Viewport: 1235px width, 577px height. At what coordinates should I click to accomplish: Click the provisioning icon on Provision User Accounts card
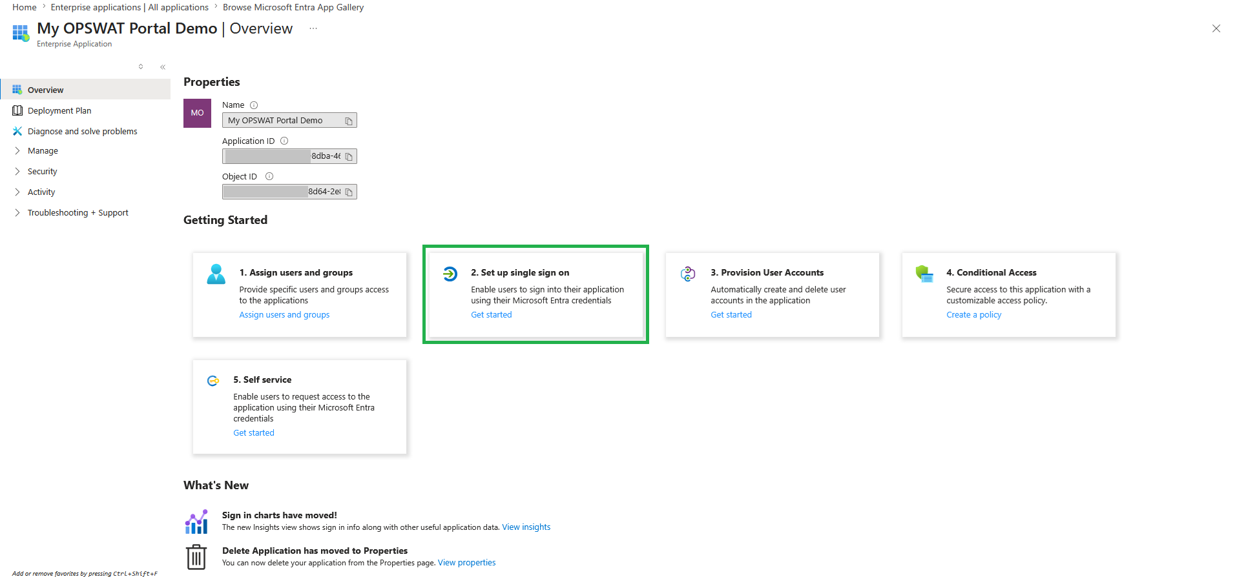[688, 274]
